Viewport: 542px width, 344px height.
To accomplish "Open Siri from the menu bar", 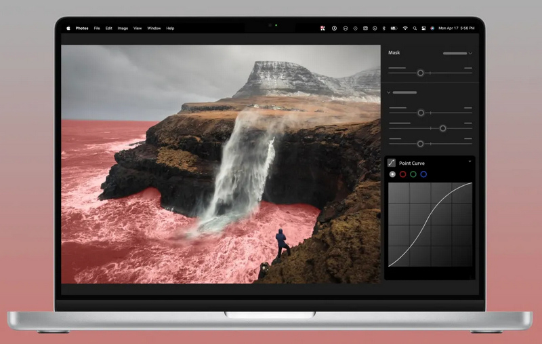I will coord(432,28).
